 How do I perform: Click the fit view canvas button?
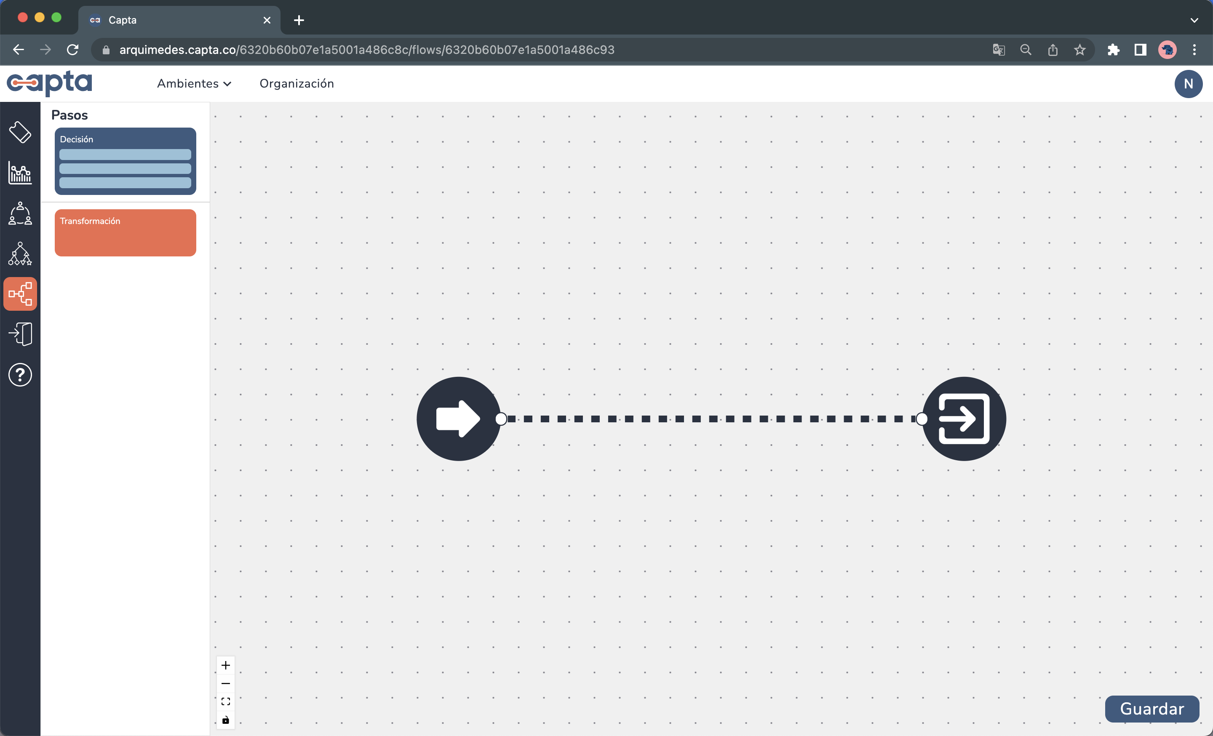(x=225, y=701)
